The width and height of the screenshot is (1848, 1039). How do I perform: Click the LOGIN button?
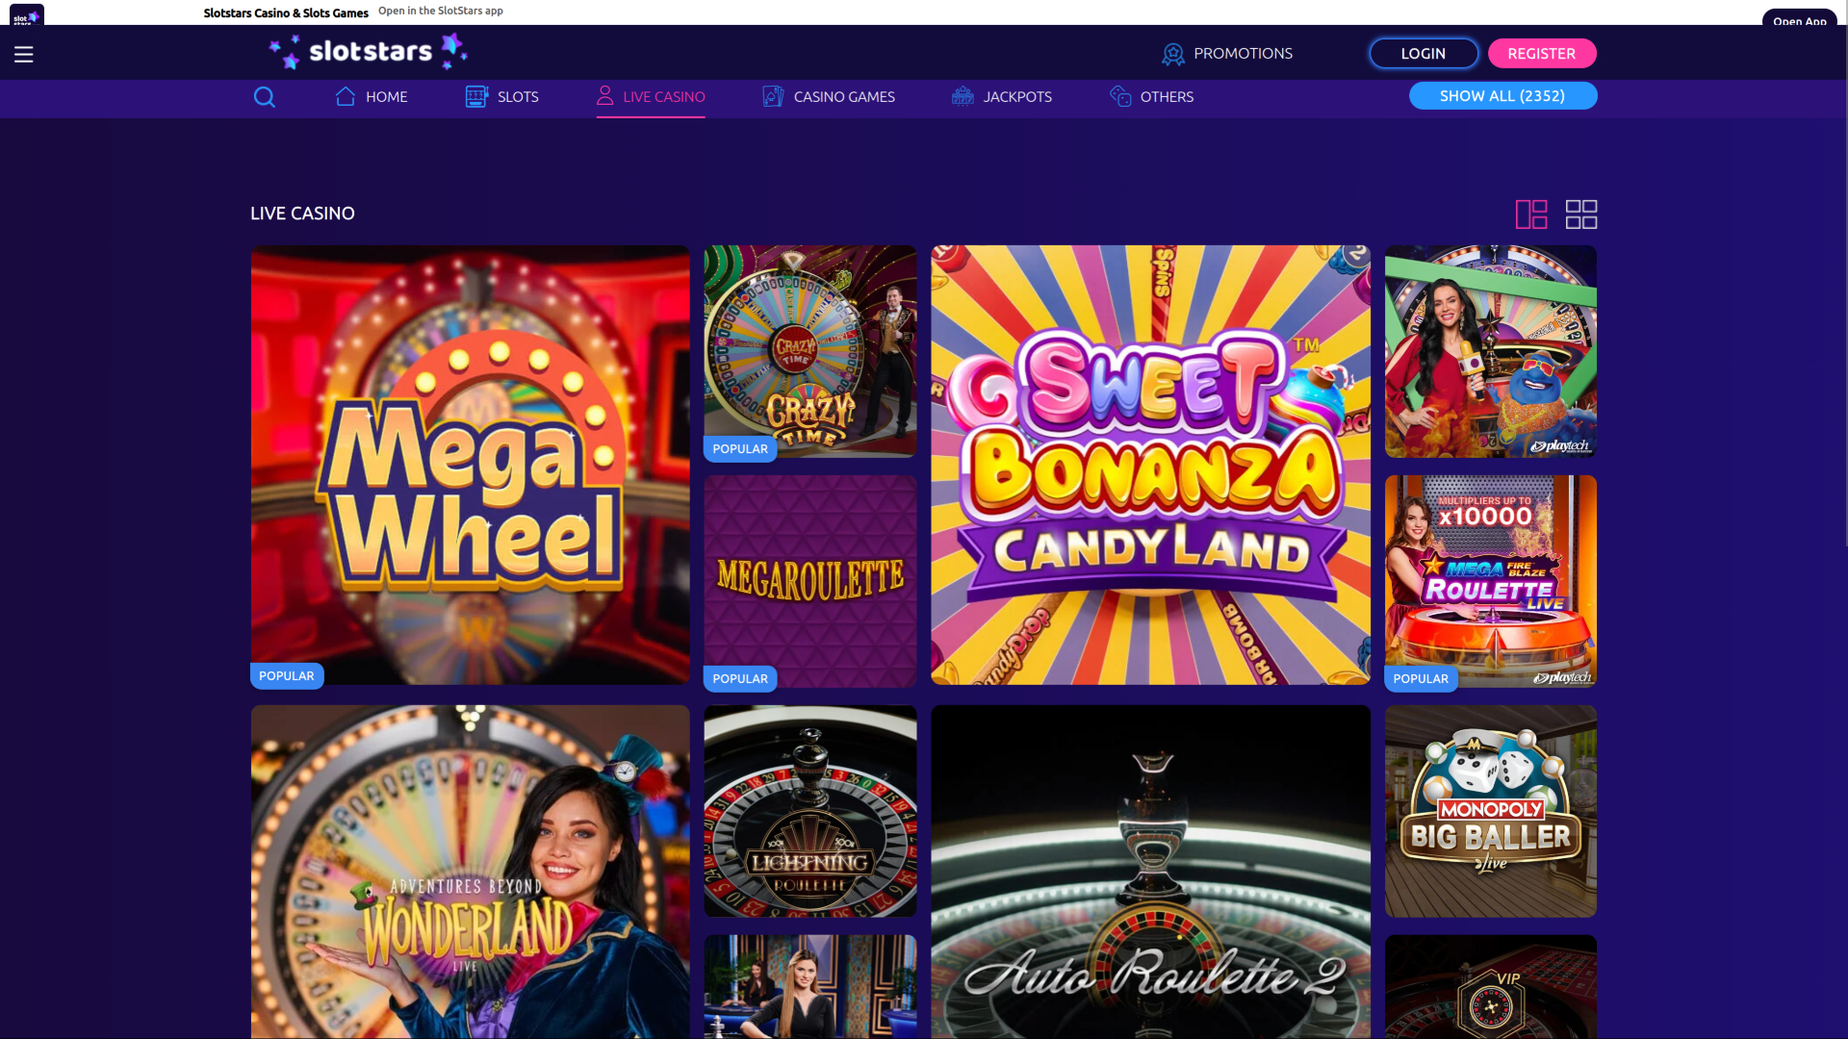[x=1424, y=53]
